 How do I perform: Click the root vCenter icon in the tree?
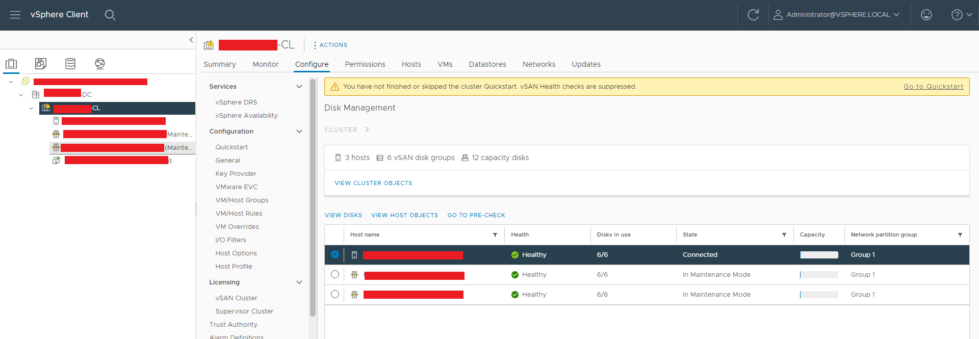tap(25, 81)
